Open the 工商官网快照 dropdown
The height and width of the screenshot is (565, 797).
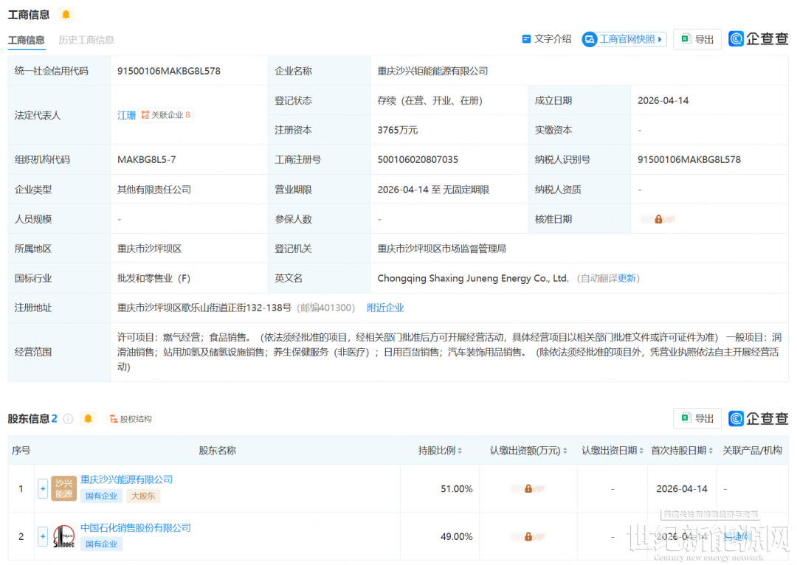point(624,39)
